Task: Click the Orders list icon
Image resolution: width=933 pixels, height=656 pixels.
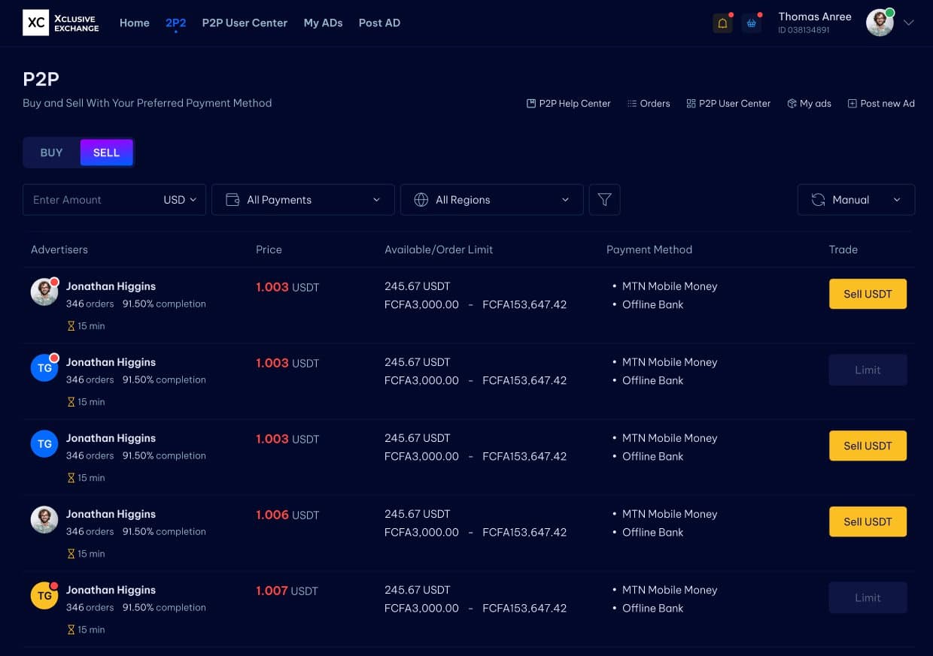Action: [632, 103]
